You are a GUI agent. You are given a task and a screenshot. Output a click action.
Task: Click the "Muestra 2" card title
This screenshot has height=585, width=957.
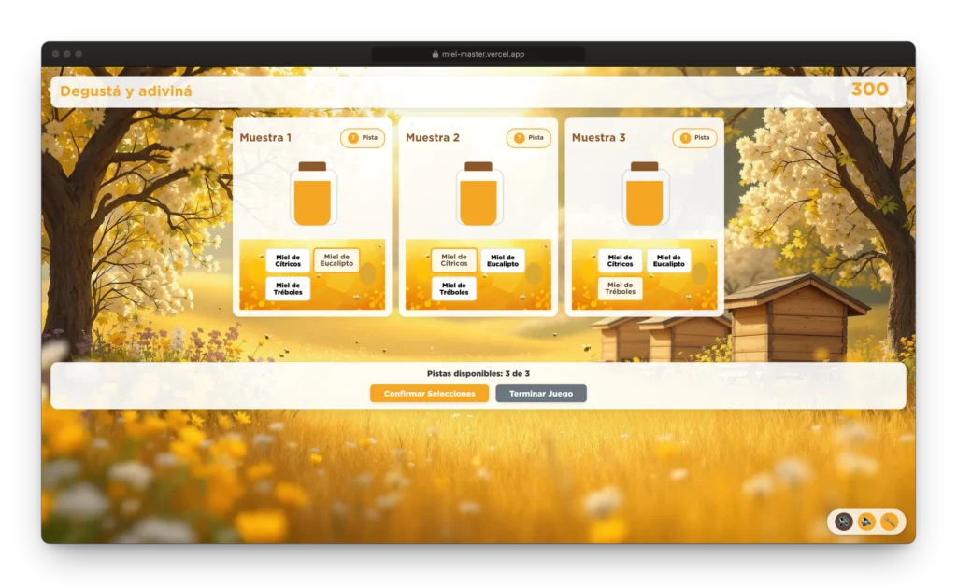(x=432, y=138)
